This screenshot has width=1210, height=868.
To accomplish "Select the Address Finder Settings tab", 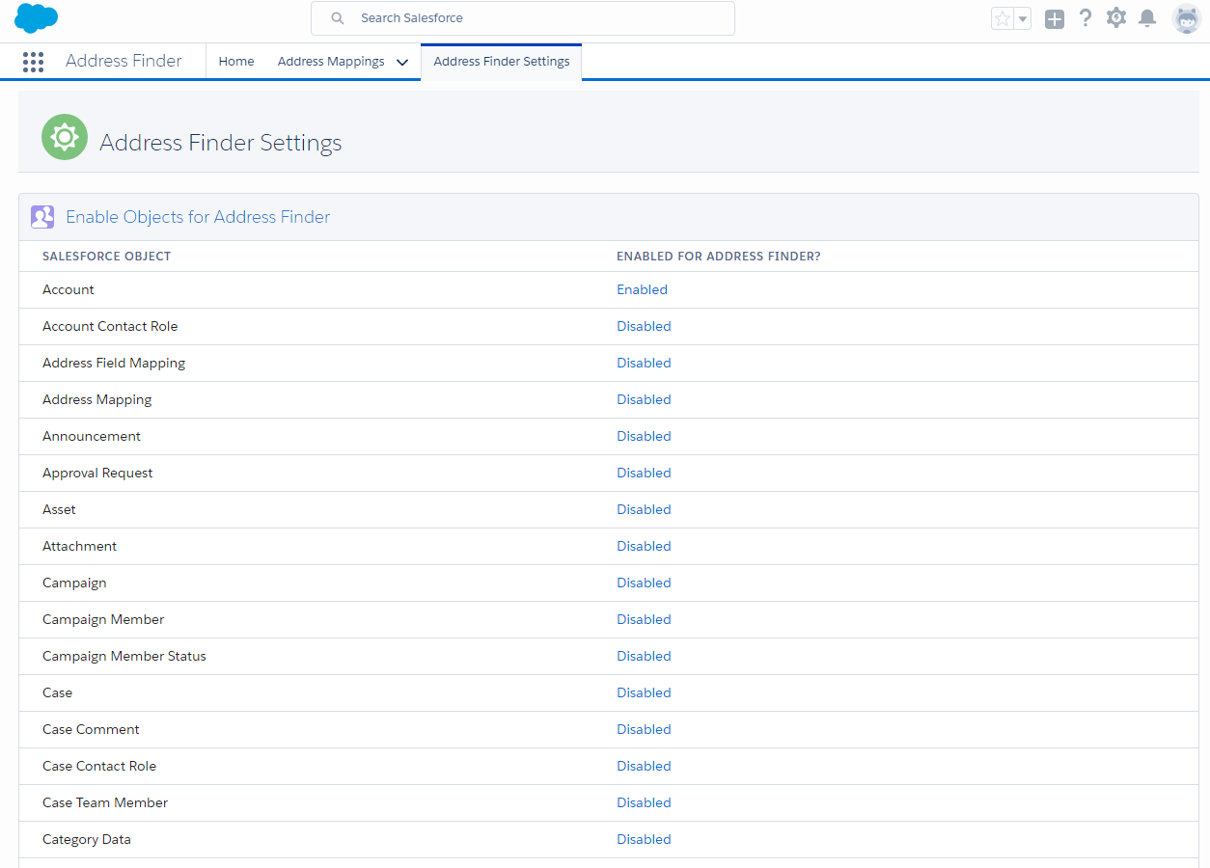I will coord(501,61).
